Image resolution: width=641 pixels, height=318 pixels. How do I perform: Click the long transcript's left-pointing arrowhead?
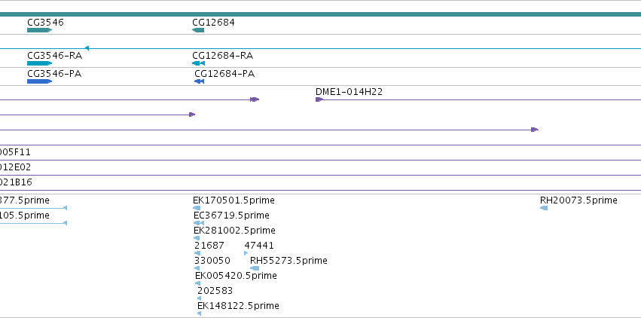click(87, 48)
